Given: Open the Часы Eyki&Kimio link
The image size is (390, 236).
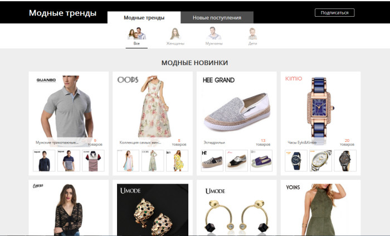Looking at the screenshot, I should point(302,142).
